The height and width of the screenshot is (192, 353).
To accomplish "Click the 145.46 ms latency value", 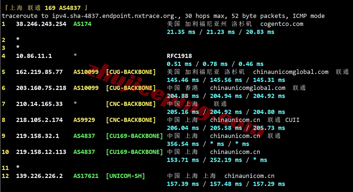I will 183,80.
